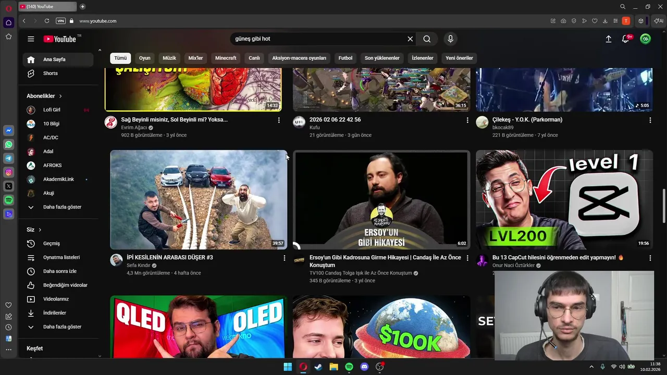
Task: Open File Explorer from the taskbar
Action: (333, 367)
